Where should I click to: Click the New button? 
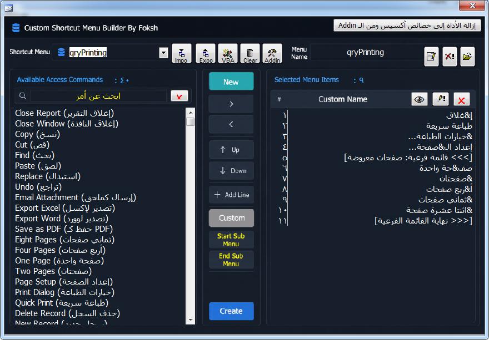coord(231,82)
